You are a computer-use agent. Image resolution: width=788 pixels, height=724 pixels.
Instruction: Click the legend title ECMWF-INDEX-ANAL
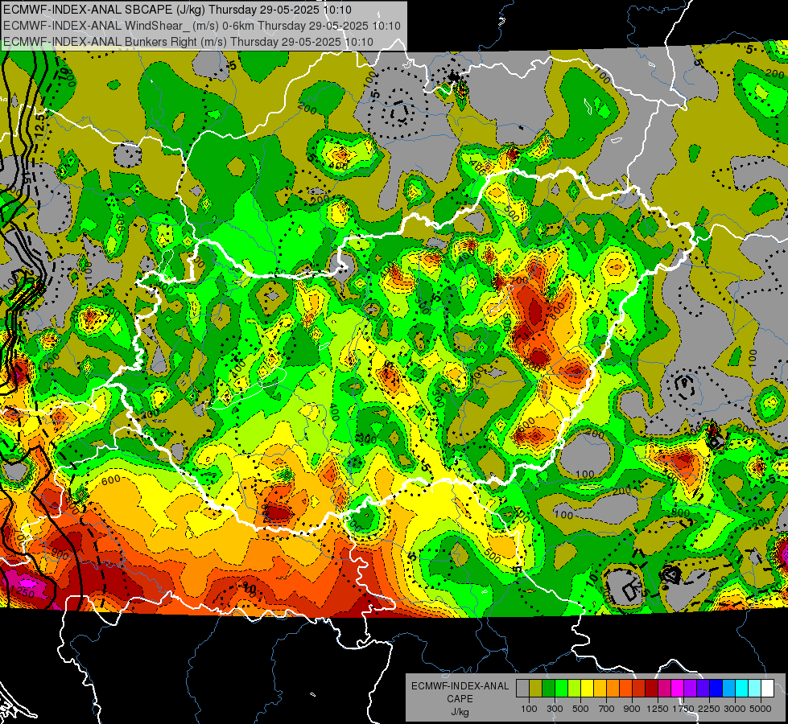click(x=460, y=686)
